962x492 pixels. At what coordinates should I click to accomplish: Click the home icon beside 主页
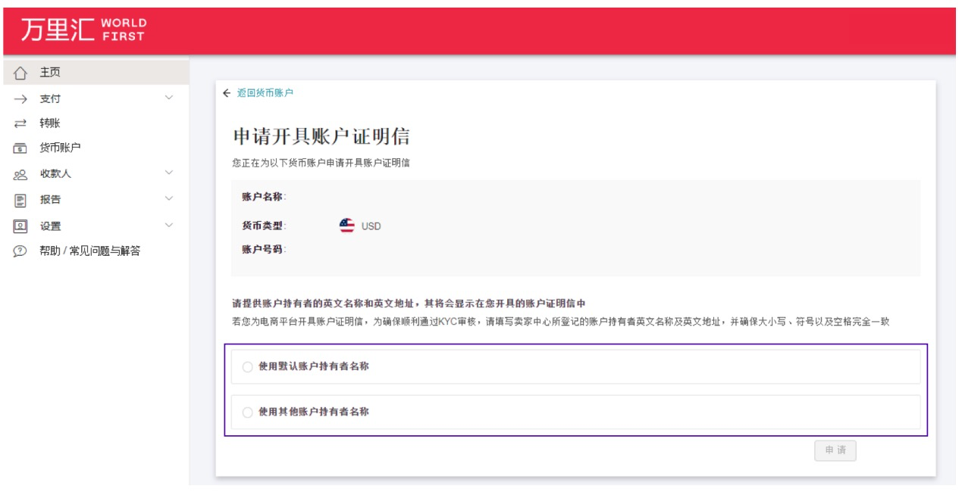pyautogui.click(x=20, y=73)
